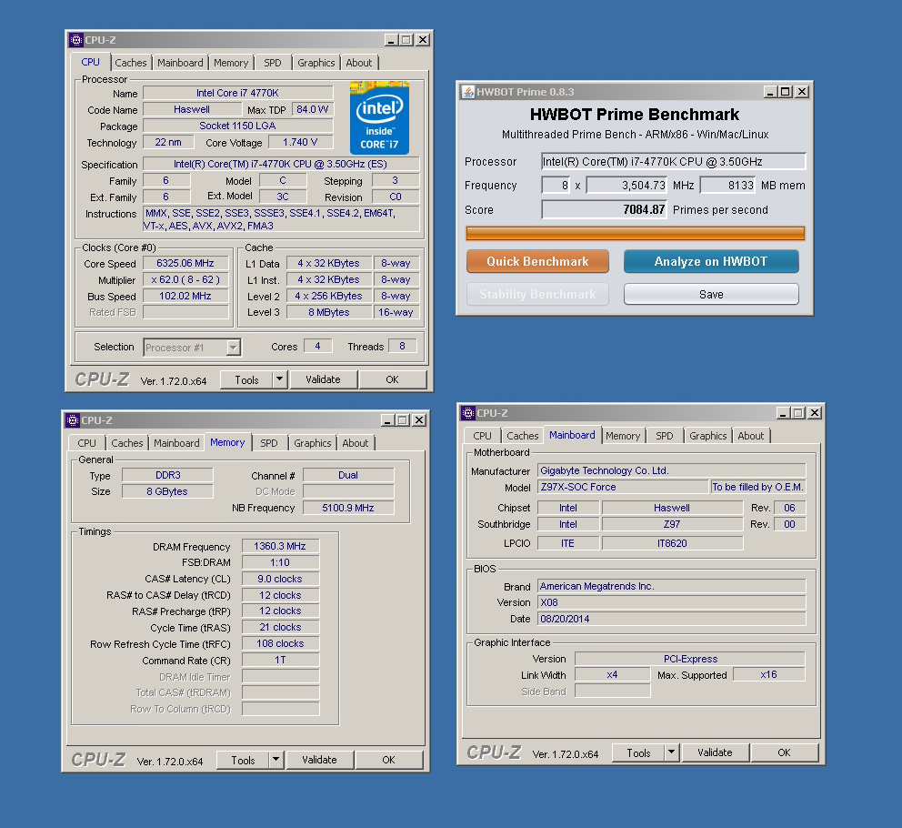The image size is (902, 828).
Task: Open About tab in CPU-Z processor window
Action: [358, 63]
